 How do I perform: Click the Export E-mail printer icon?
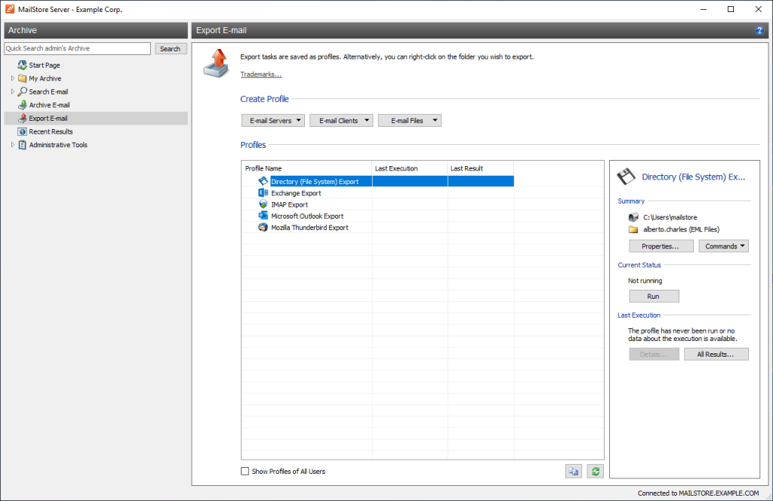click(21, 118)
